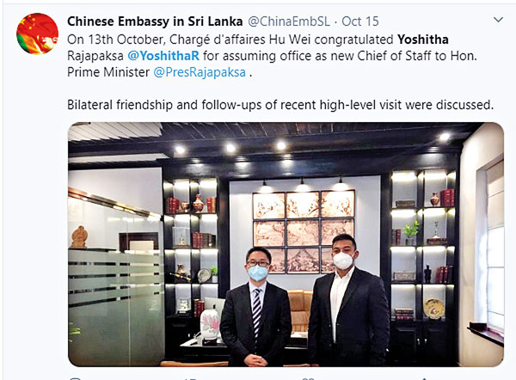Open the Oct 15 timestamp permalink
516x380 pixels.
click(x=360, y=21)
